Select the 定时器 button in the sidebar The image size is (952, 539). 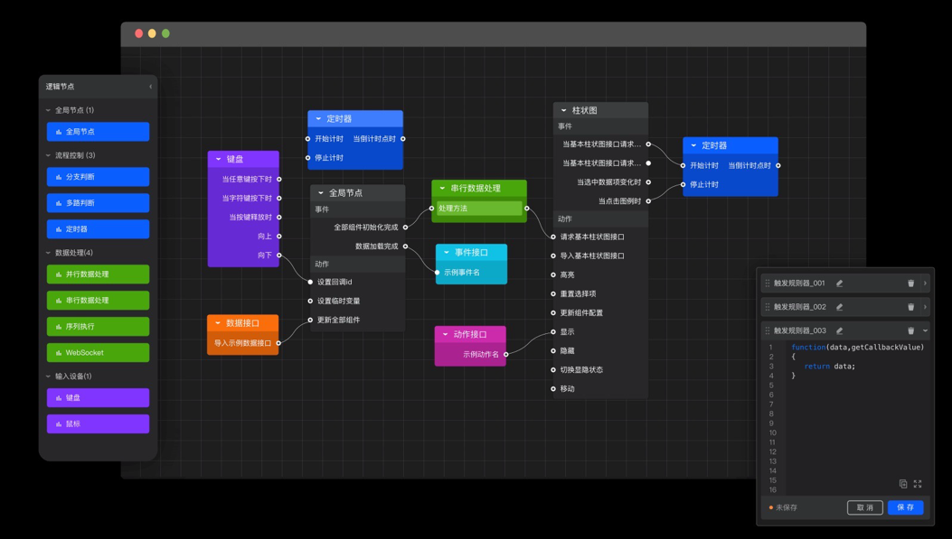(98, 229)
